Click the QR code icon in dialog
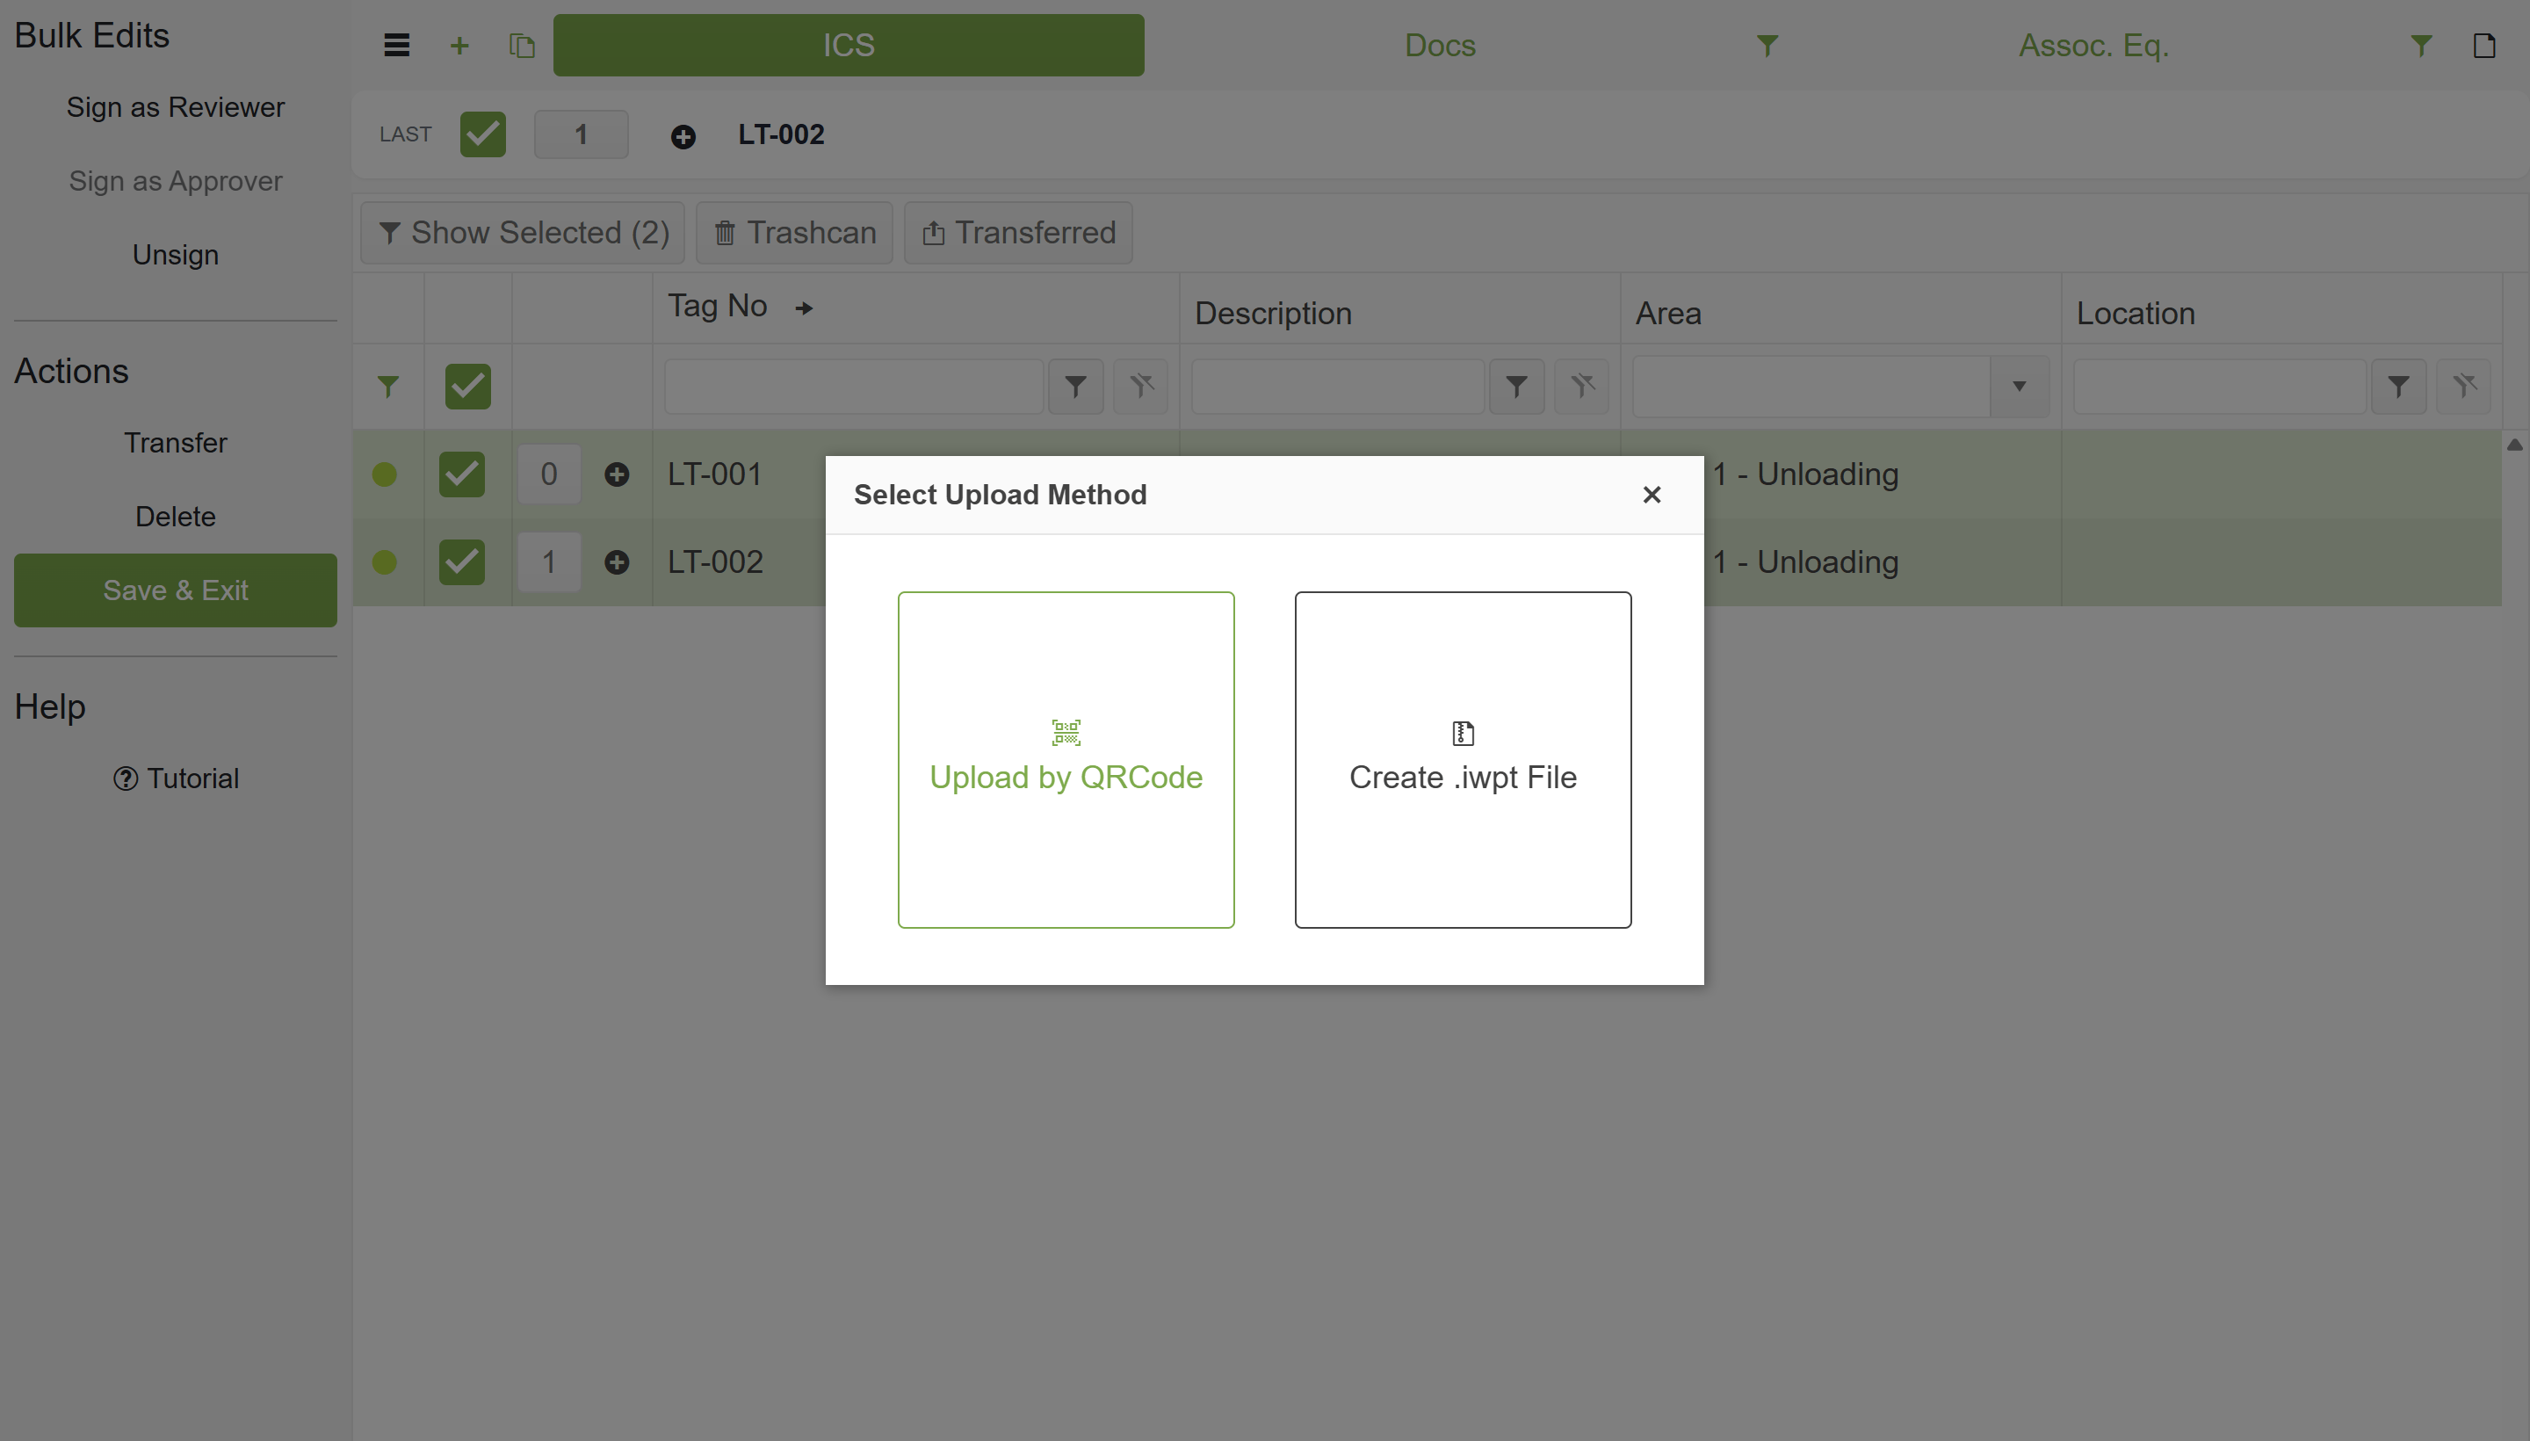The width and height of the screenshot is (2530, 1441). [x=1066, y=733]
